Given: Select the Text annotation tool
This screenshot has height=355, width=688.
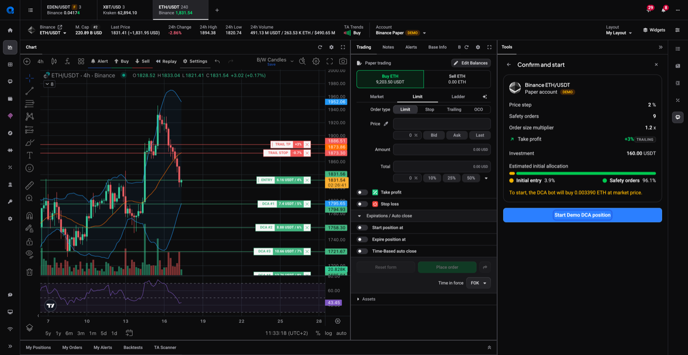Looking at the screenshot, I should tap(29, 155).
